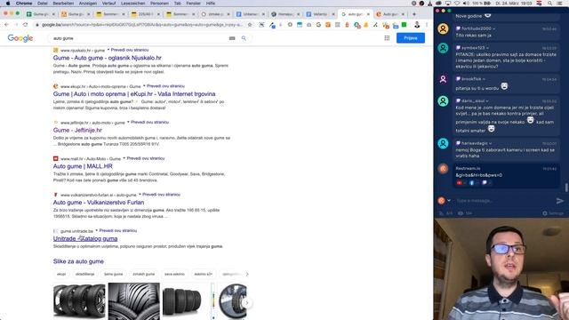Open the Apple menu
The width and height of the screenshot is (569, 320).
[x=8, y=4]
